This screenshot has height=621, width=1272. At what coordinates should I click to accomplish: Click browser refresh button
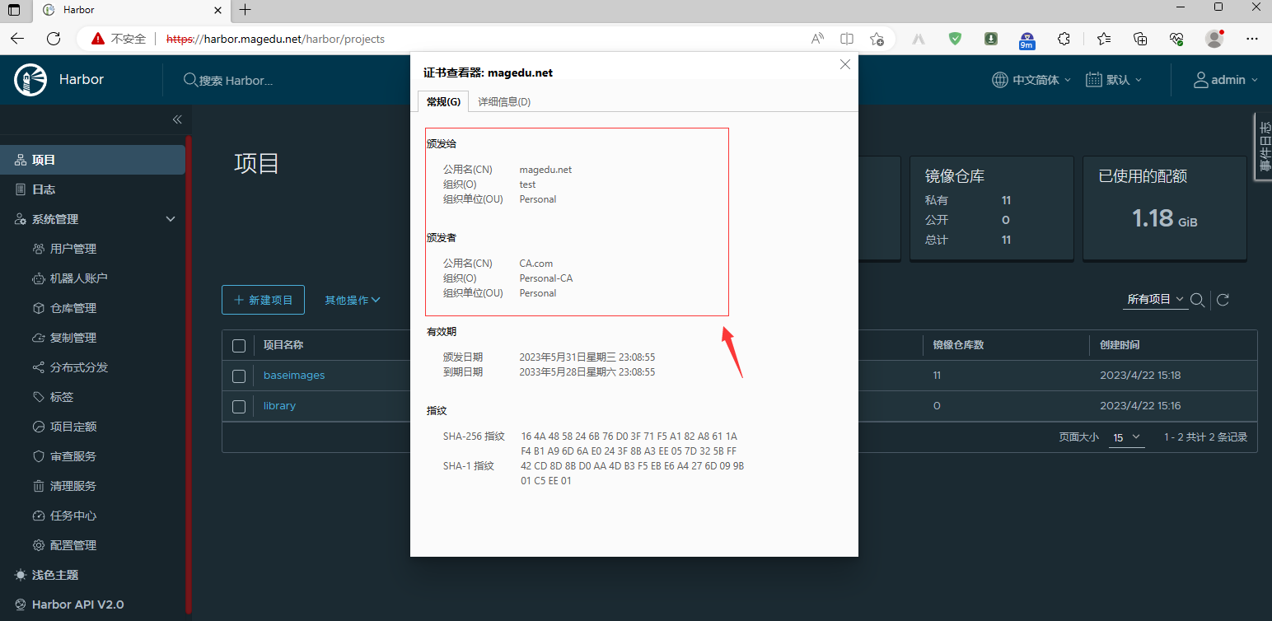(x=54, y=39)
